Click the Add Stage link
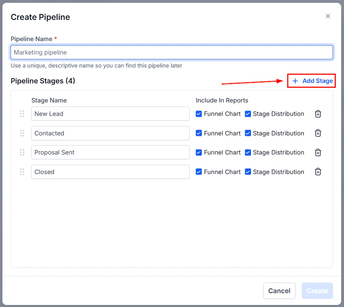 click(x=316, y=81)
